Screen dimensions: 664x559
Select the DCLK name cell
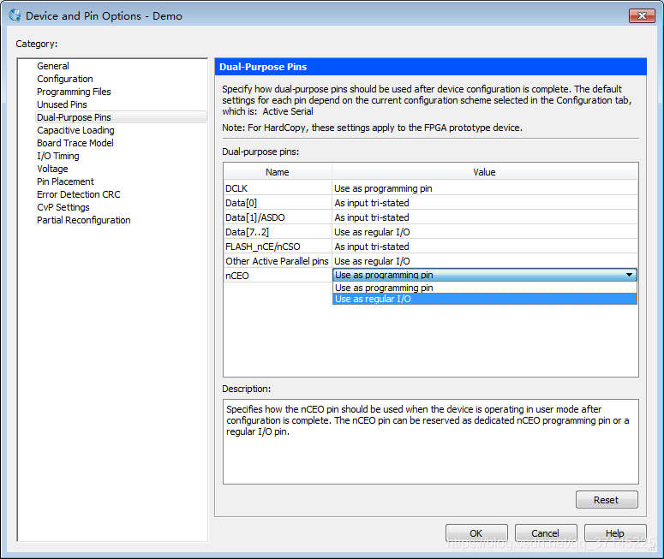click(278, 188)
